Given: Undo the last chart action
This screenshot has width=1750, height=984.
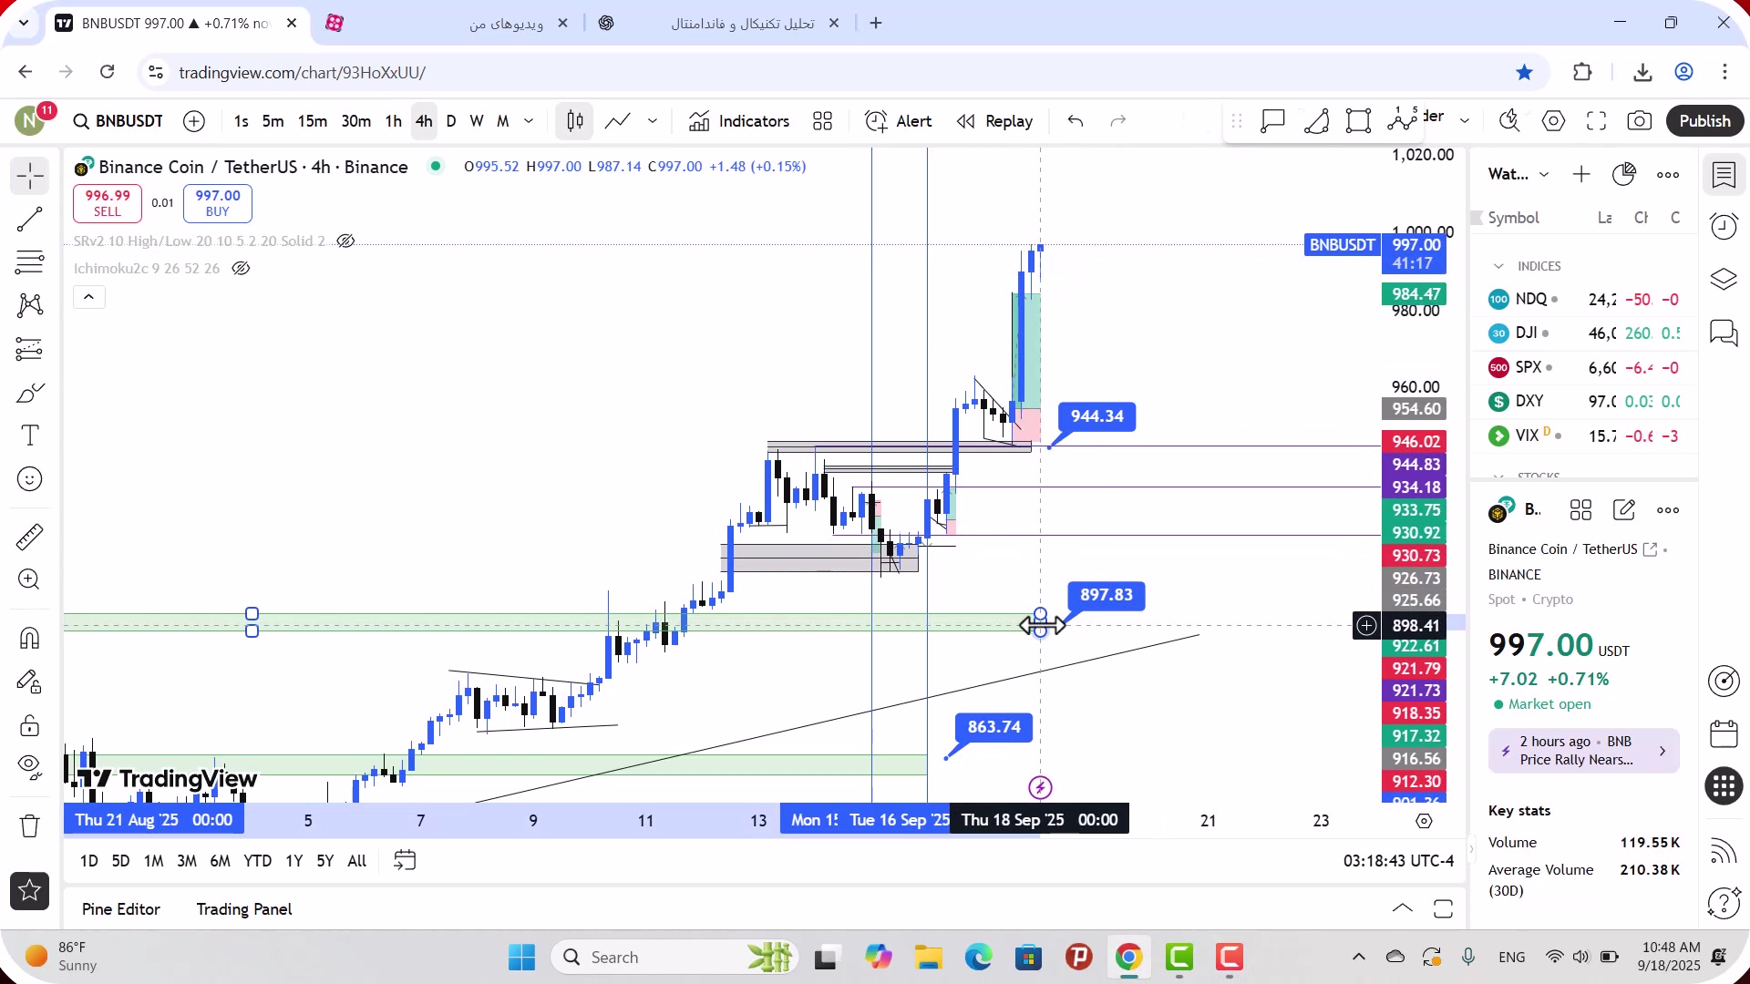Looking at the screenshot, I should coord(1076,121).
